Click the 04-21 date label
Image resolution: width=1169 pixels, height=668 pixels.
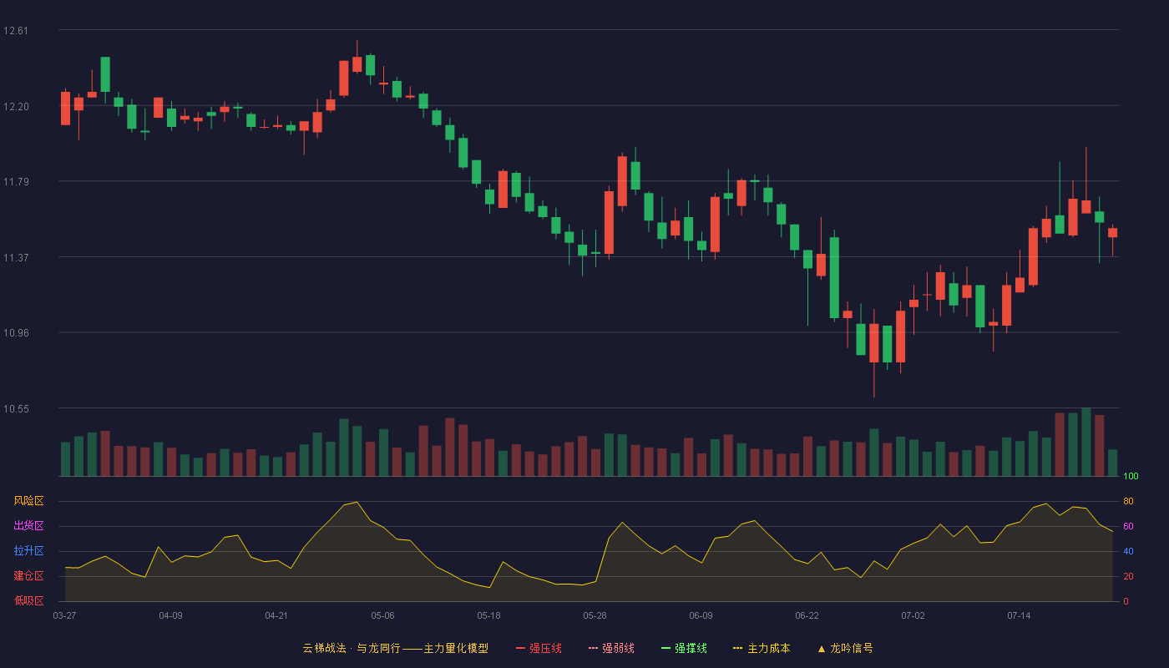tap(276, 615)
